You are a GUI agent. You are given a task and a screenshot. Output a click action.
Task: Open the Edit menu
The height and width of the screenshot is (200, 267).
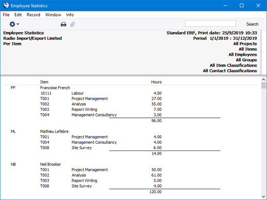coord(18,15)
